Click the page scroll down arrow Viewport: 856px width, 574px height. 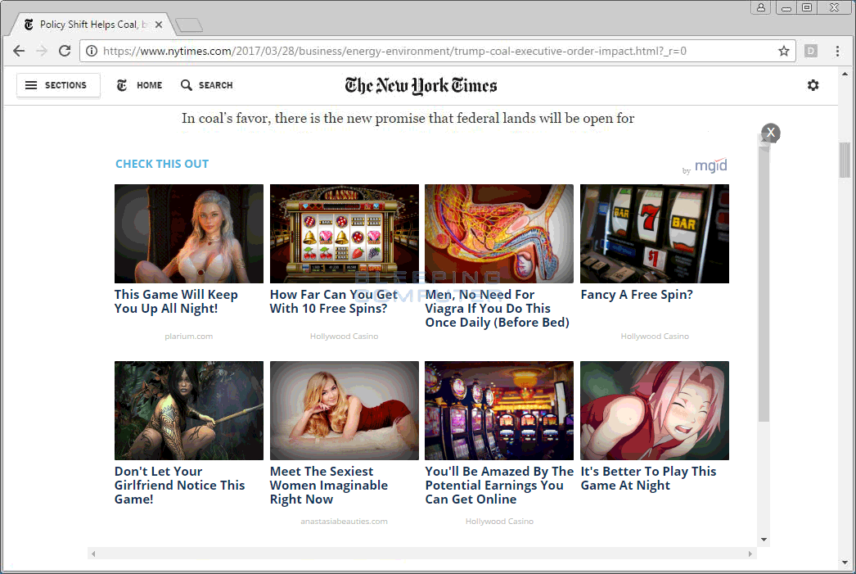tap(845, 563)
